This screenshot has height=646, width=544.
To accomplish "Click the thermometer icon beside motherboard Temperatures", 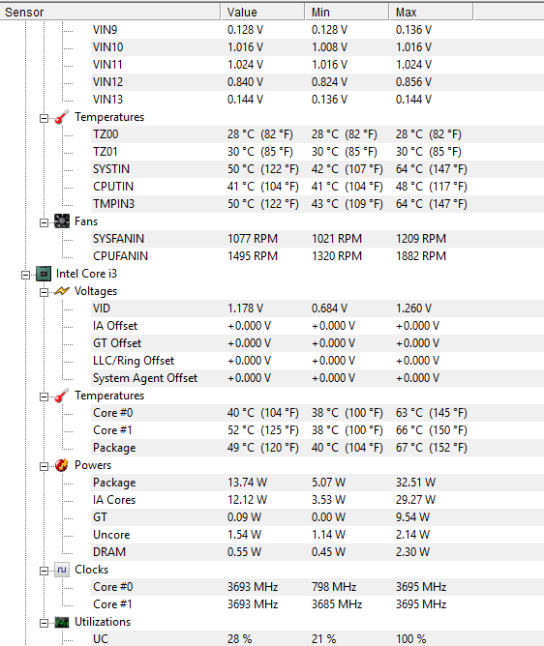I will (x=62, y=117).
